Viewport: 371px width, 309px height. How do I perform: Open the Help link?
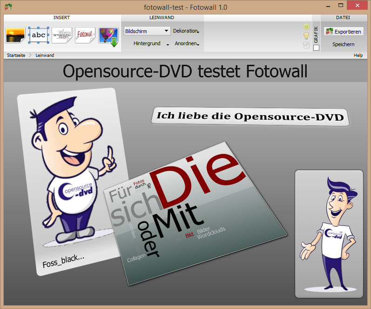358,55
